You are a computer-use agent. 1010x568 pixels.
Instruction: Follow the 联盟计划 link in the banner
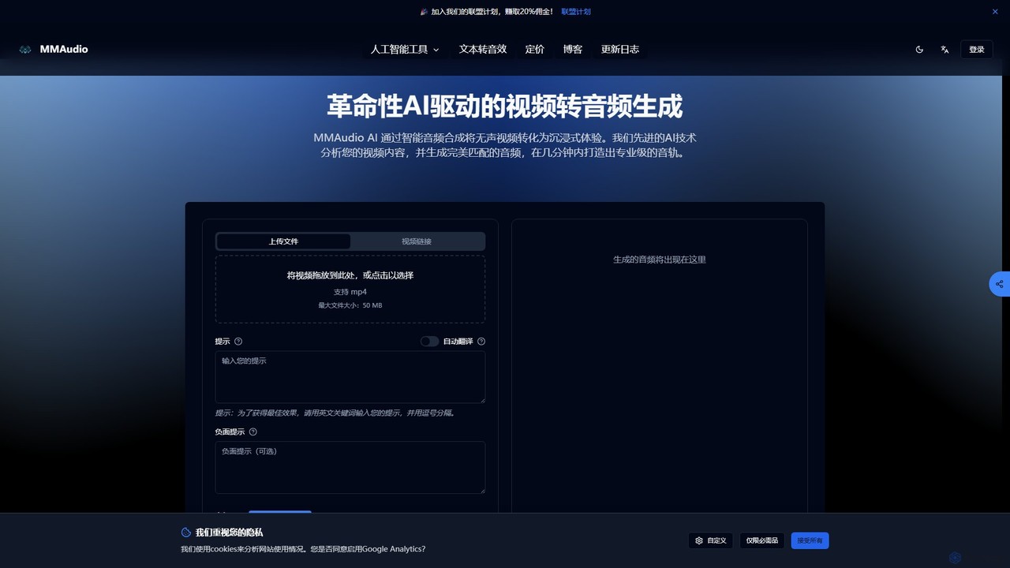(x=576, y=12)
